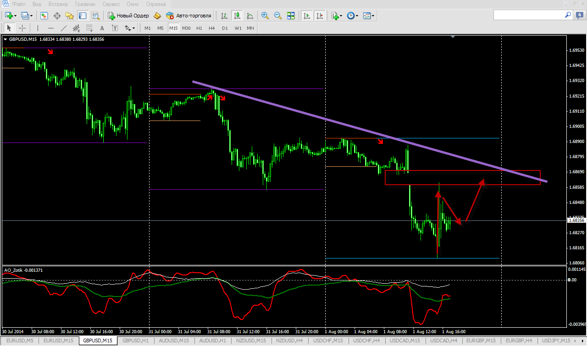Viewport: 587px width, 346px height.
Task: Open the Navigator folder-star icon
Action: (x=70, y=16)
